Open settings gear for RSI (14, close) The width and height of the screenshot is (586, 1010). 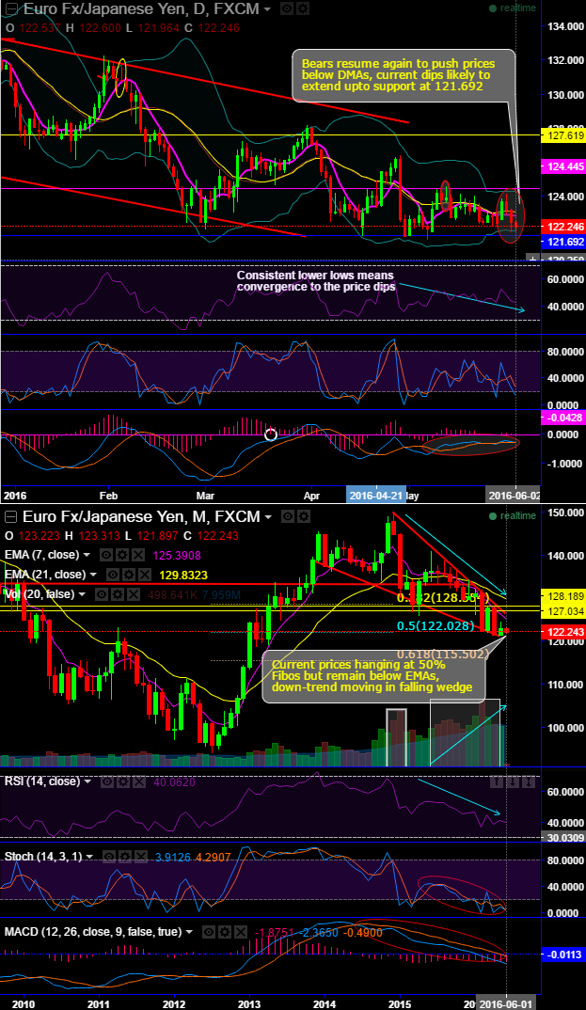(x=124, y=781)
